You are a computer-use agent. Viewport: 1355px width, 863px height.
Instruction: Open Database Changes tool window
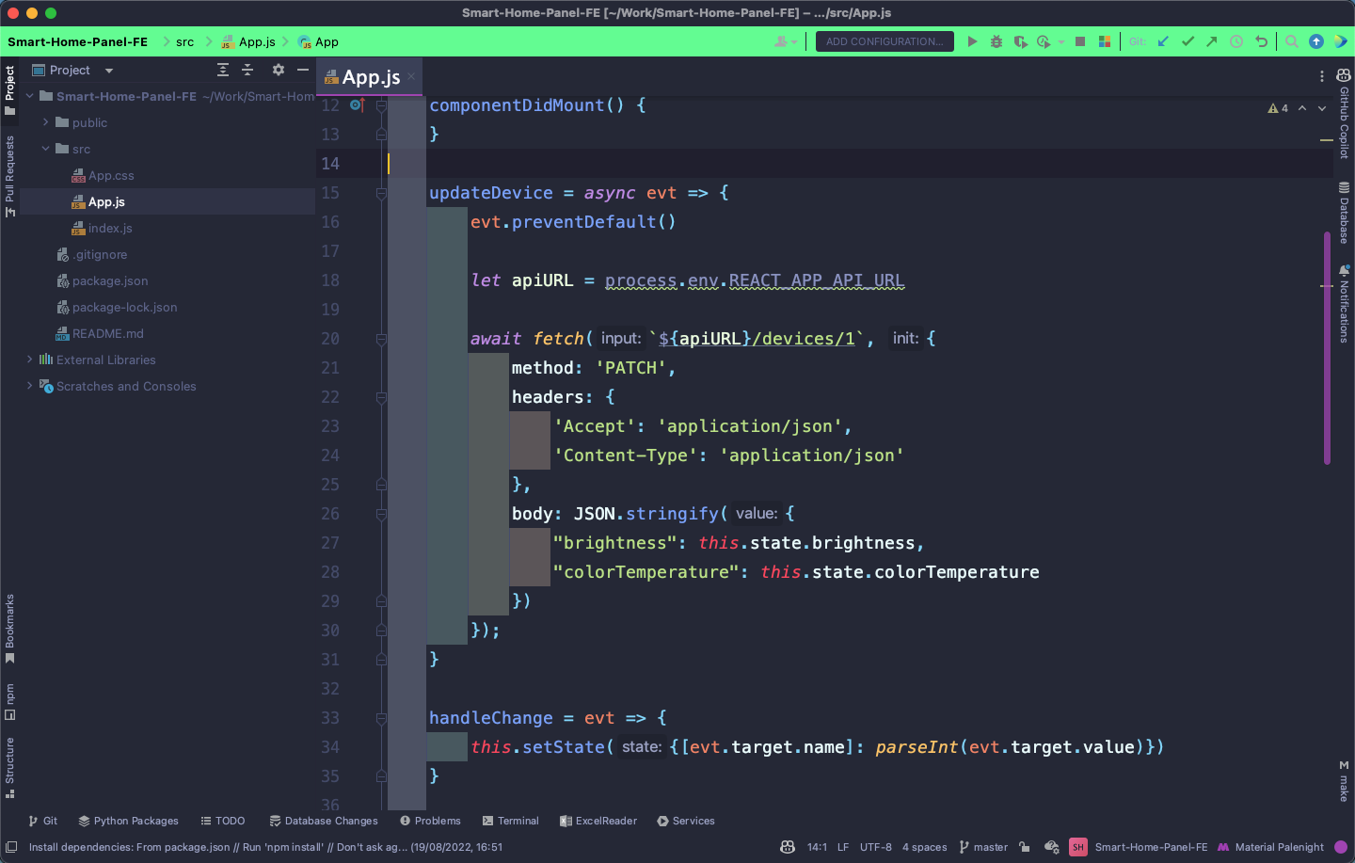tap(323, 821)
